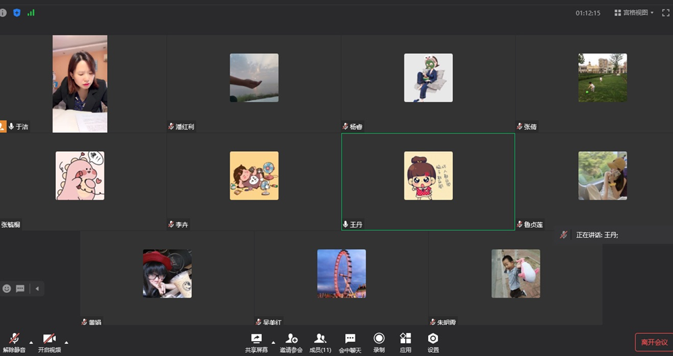Expand the audio options arrow beside 解除静音
Image resolution: width=673 pixels, height=356 pixels.
click(x=31, y=343)
